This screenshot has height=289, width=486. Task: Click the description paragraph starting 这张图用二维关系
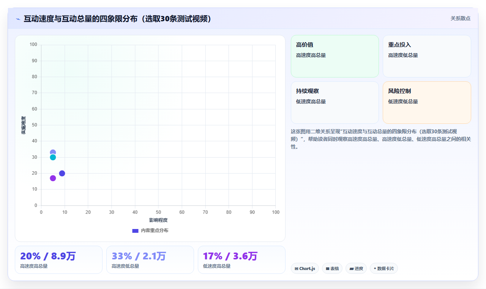coord(381,139)
